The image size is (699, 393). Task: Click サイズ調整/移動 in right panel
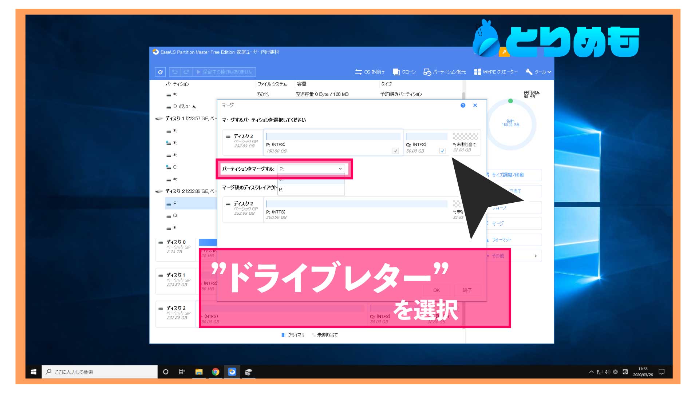coord(513,175)
